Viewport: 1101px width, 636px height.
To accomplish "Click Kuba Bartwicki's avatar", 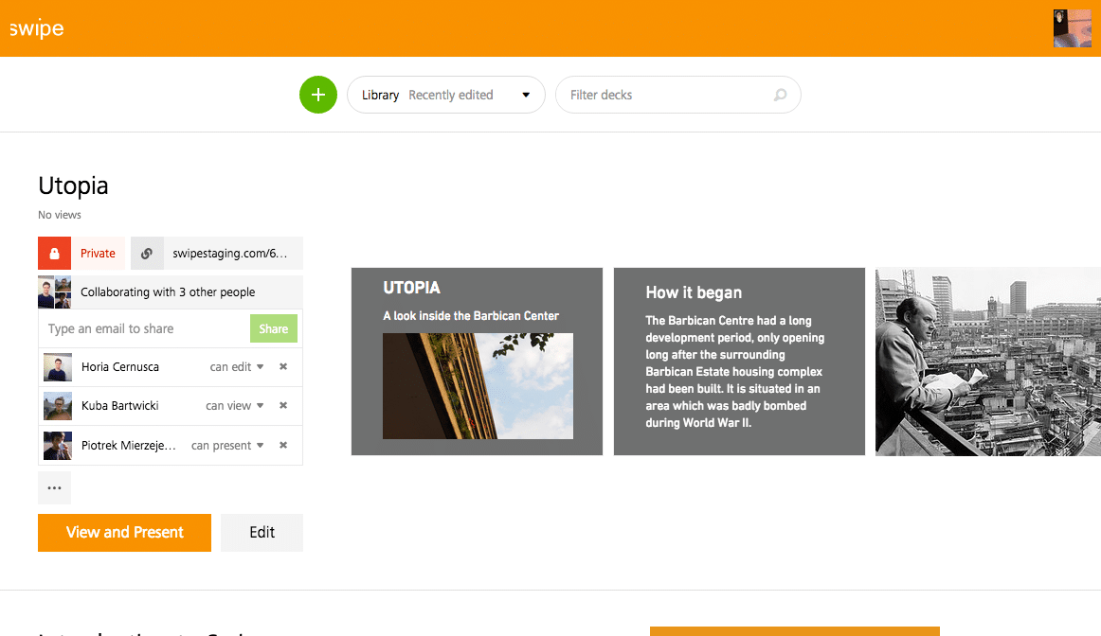I will (58, 406).
